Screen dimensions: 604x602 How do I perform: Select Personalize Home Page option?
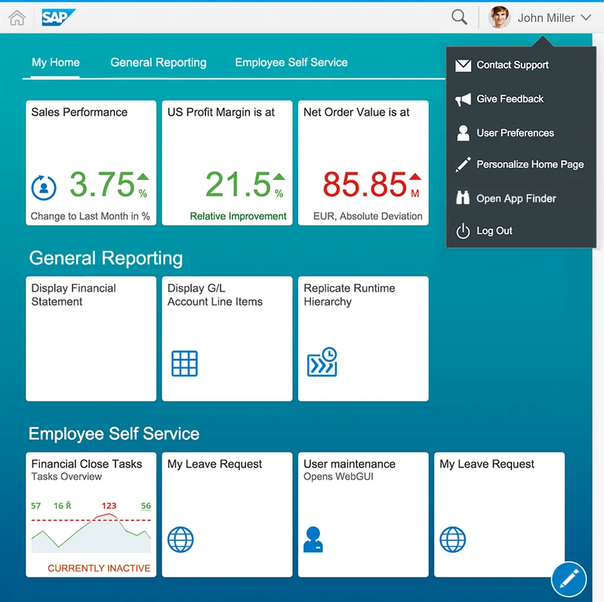(521, 164)
